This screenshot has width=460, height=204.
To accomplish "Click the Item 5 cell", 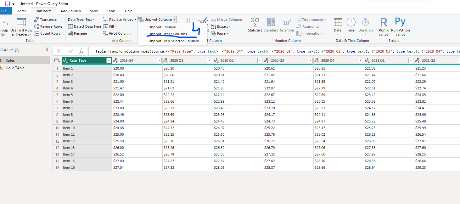I will pyautogui.click(x=87, y=95).
